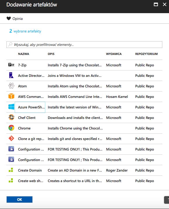The image size is (169, 209).
Task: Click the Atom artifact icon
Action: [x=11, y=86]
